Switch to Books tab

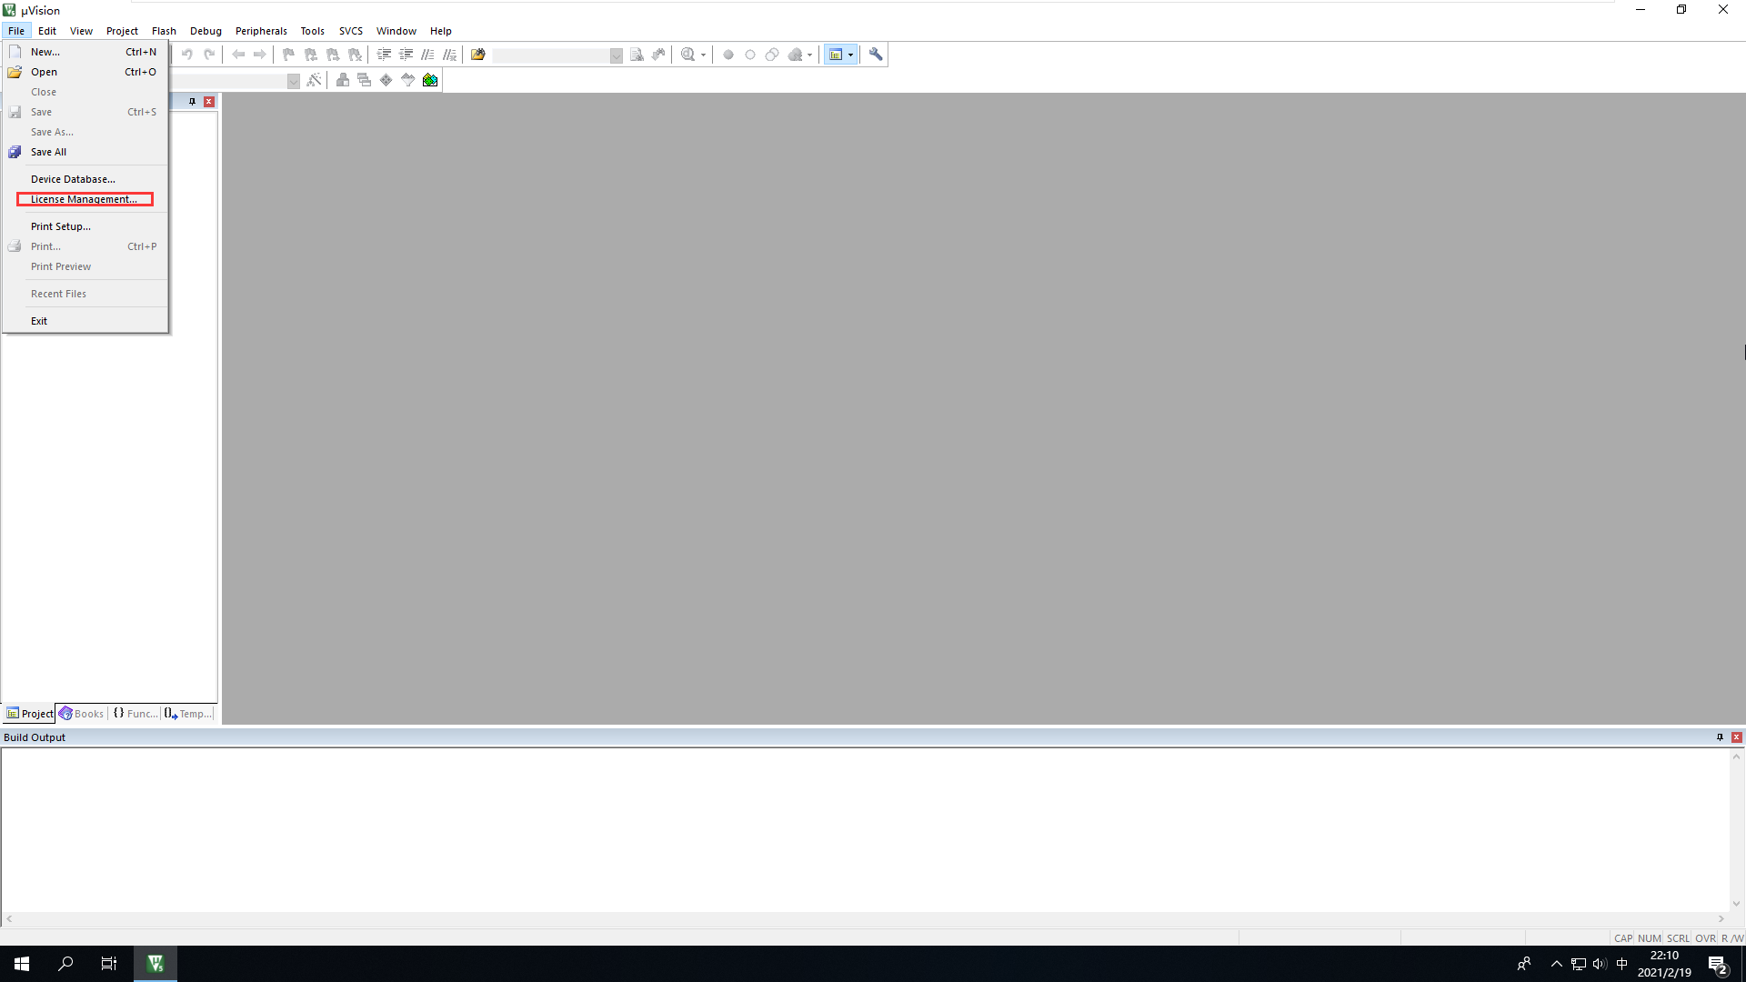click(x=82, y=714)
